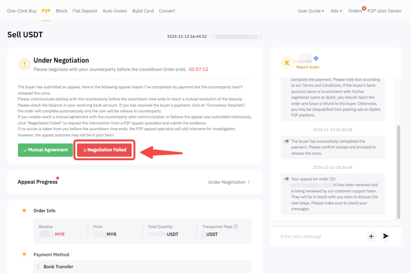Select the Convert tab
This screenshot has height=273, width=411.
167,11
